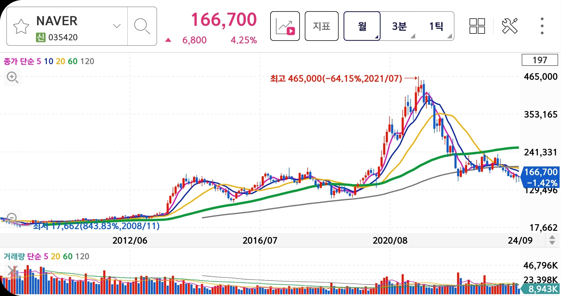
Task: Zoom in the chart with plus magnifier
Action: (x=12, y=77)
